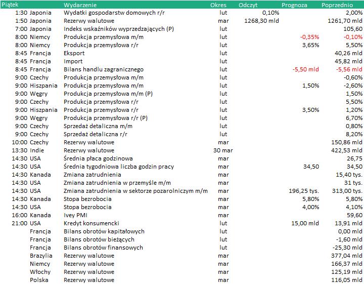Select the time cell '16:00'
This screenshot has width=364, height=284.
coord(20,216)
